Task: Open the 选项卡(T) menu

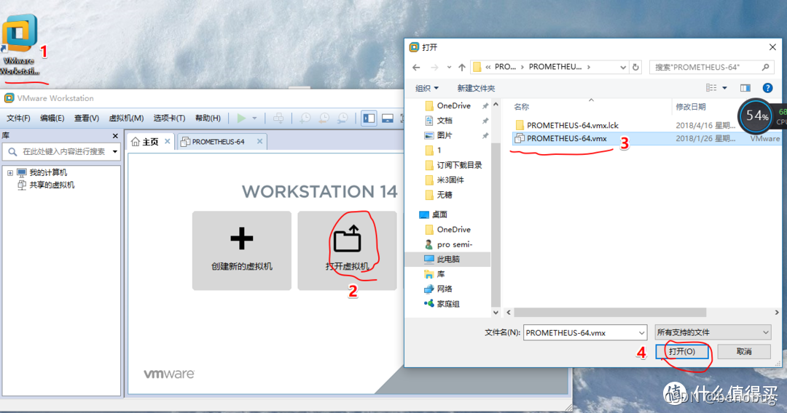Action: coord(169,118)
